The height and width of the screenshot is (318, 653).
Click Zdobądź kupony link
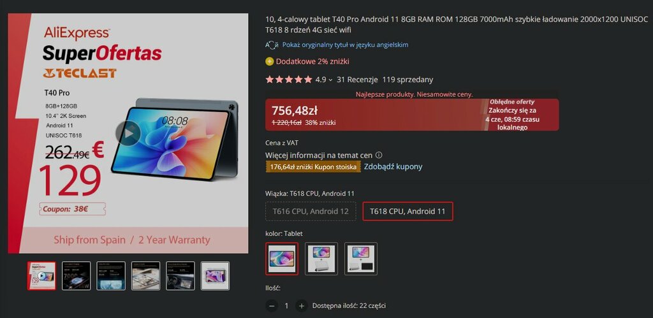393,166
